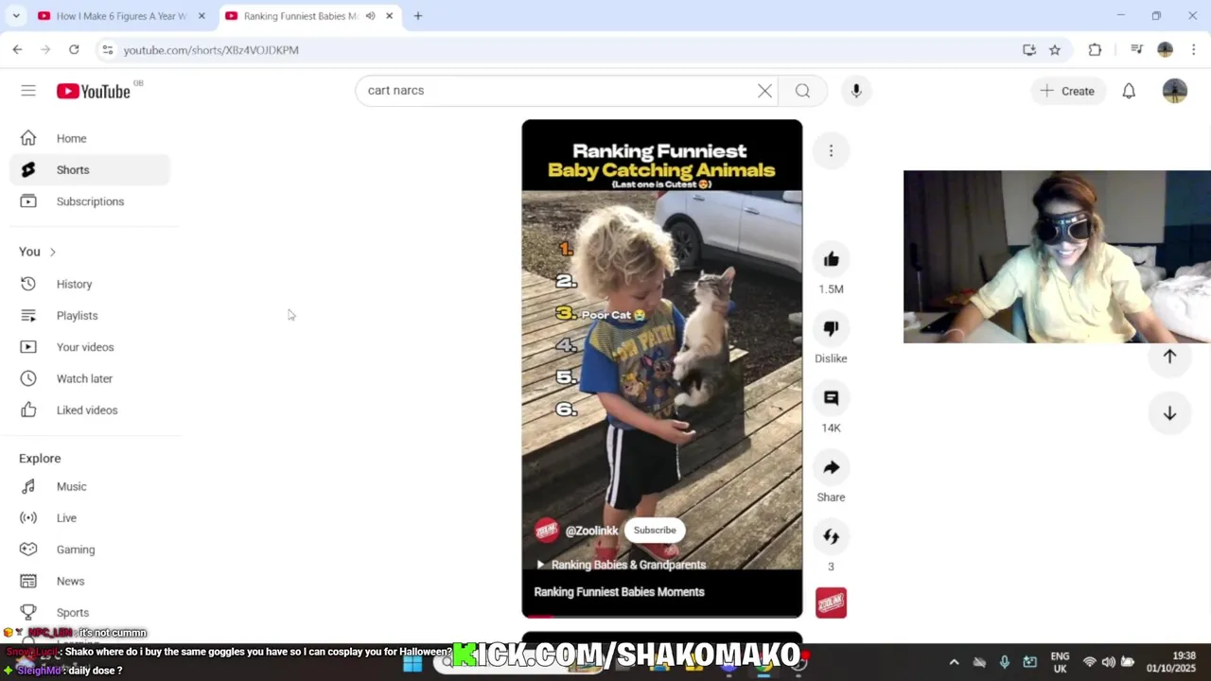Open Gaming under Explore

90,550
